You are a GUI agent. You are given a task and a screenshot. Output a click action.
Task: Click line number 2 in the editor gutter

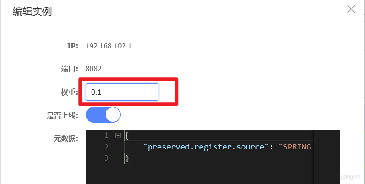[x=106, y=147]
